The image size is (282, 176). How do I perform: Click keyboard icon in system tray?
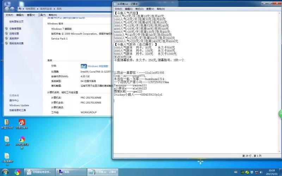[x=236, y=172]
